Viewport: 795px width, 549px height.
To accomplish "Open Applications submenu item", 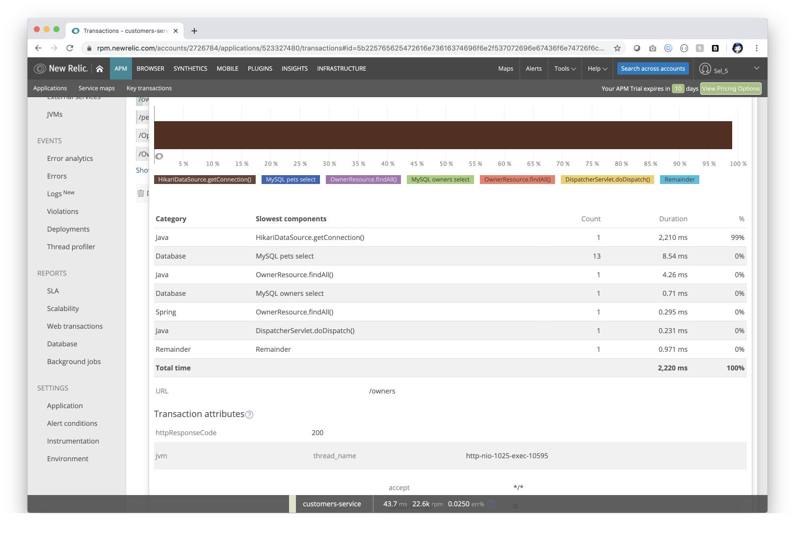I will point(50,88).
